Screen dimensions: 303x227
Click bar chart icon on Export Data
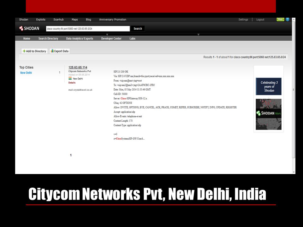pos(52,51)
